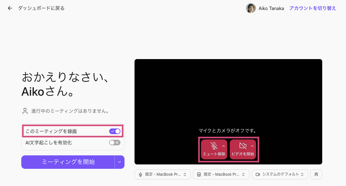Go back via the ダッシュボードに戻る text
Screen dimensions: 346x186
pos(41,8)
